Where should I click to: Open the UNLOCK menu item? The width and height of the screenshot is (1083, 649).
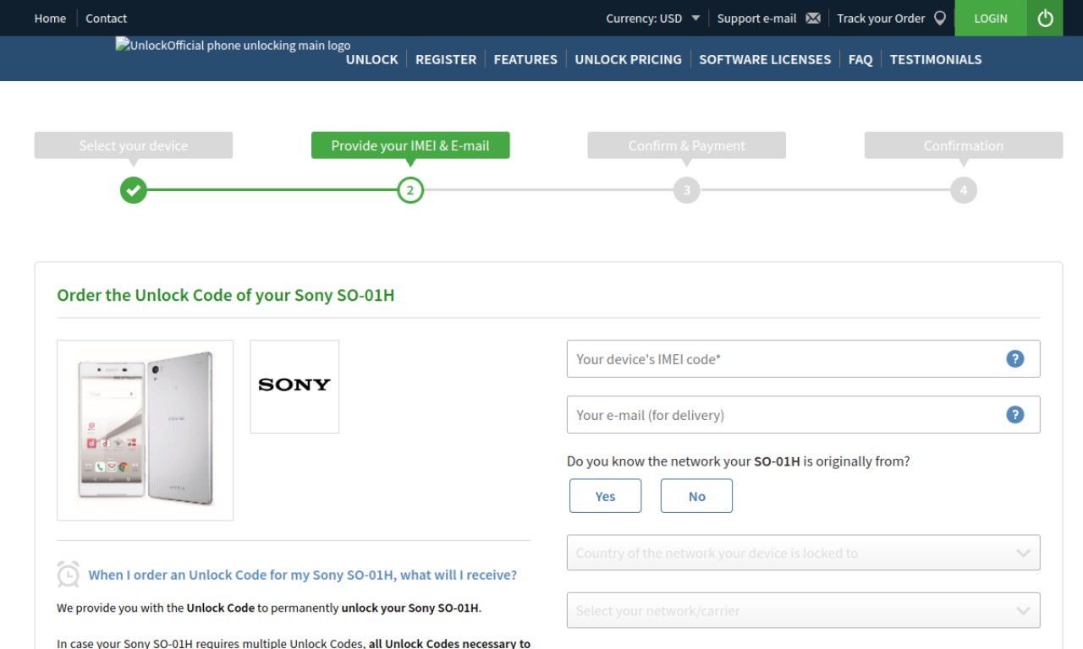(x=371, y=59)
